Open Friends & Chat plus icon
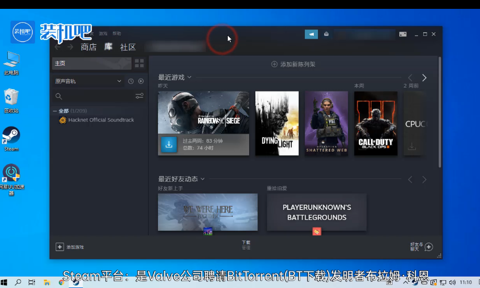480x288 pixels. coord(428,247)
